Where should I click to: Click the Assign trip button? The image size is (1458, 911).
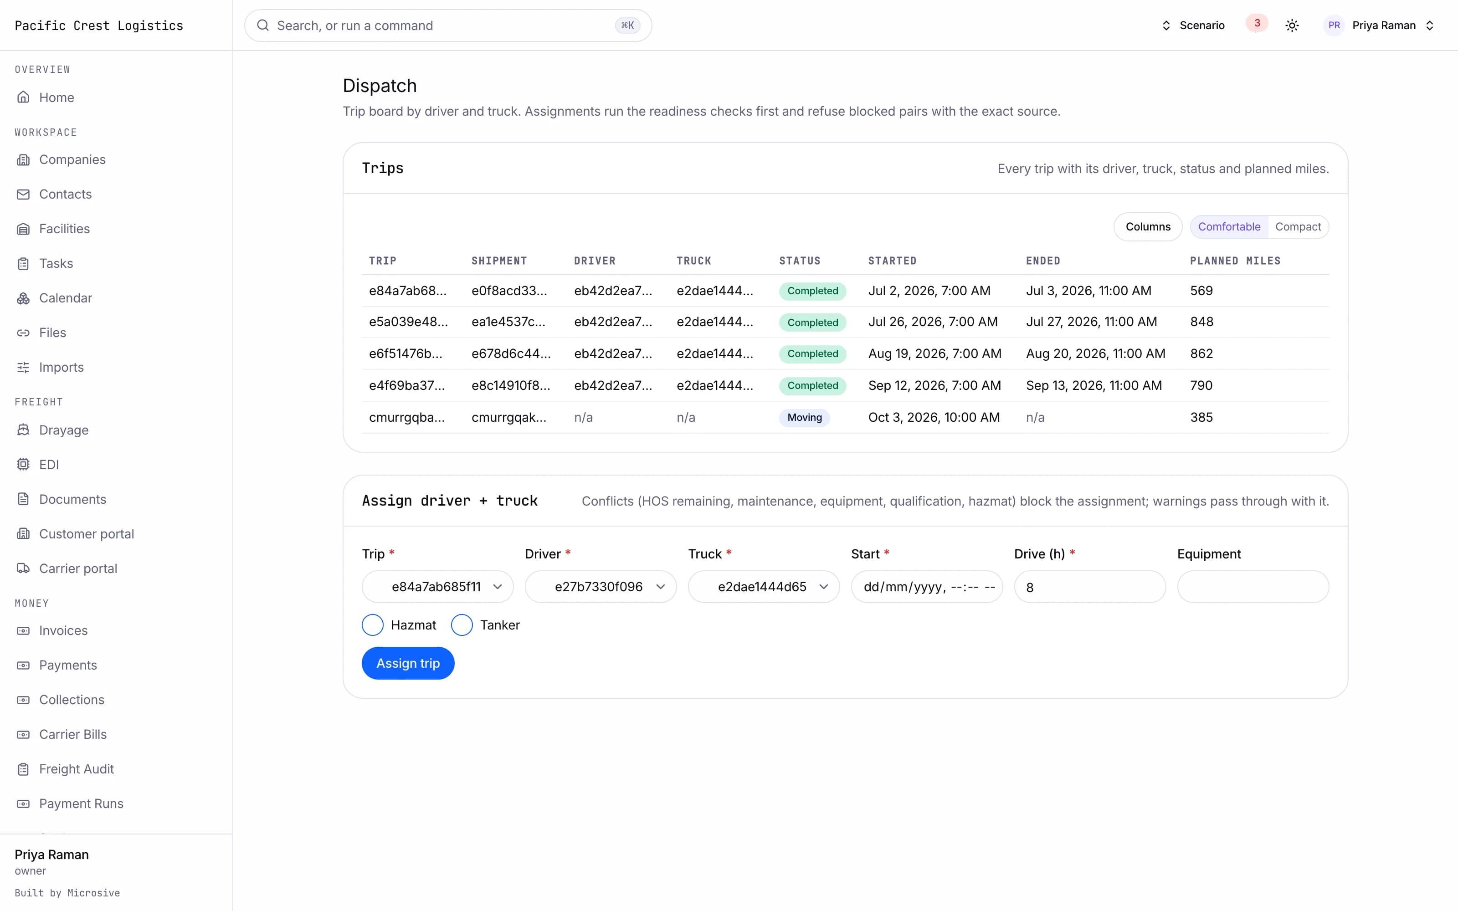408,663
